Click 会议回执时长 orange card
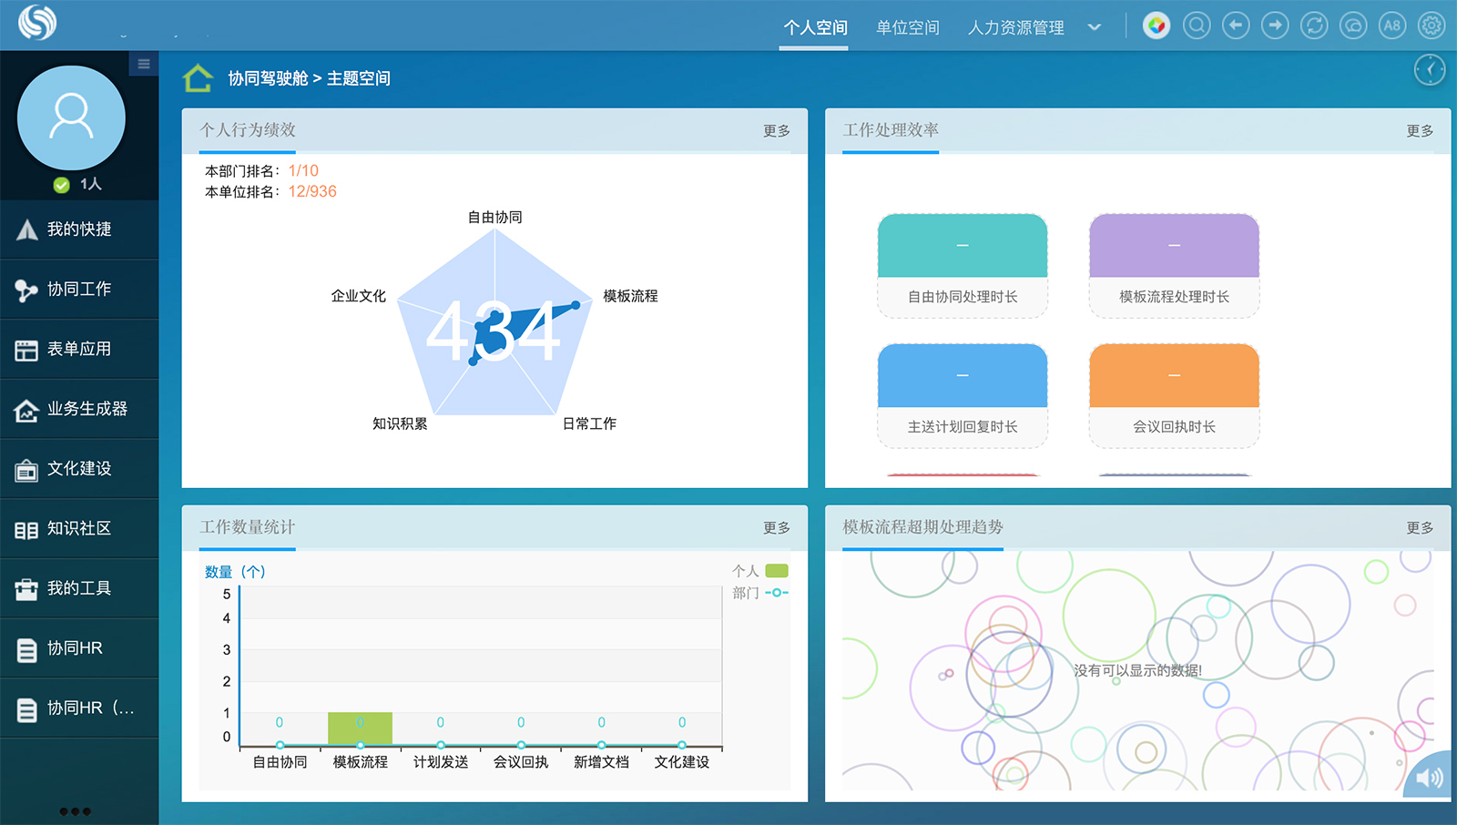The image size is (1457, 825). (1174, 396)
